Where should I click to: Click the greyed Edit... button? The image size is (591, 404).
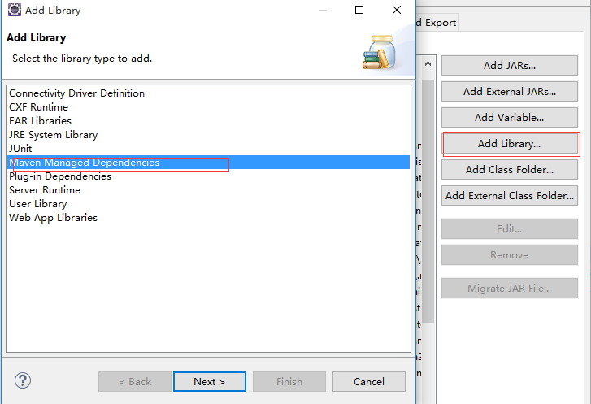click(x=510, y=229)
